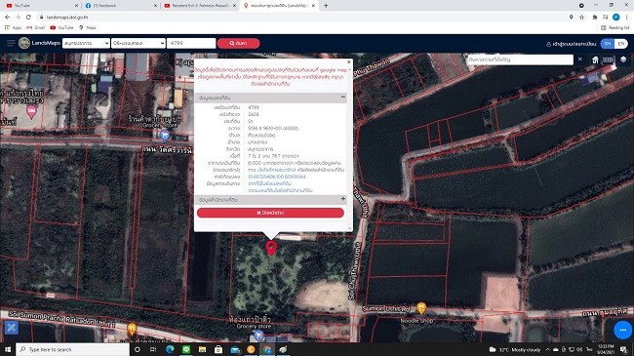Click the login/register link in the header
The image size is (634, 356).
[x=571, y=44]
